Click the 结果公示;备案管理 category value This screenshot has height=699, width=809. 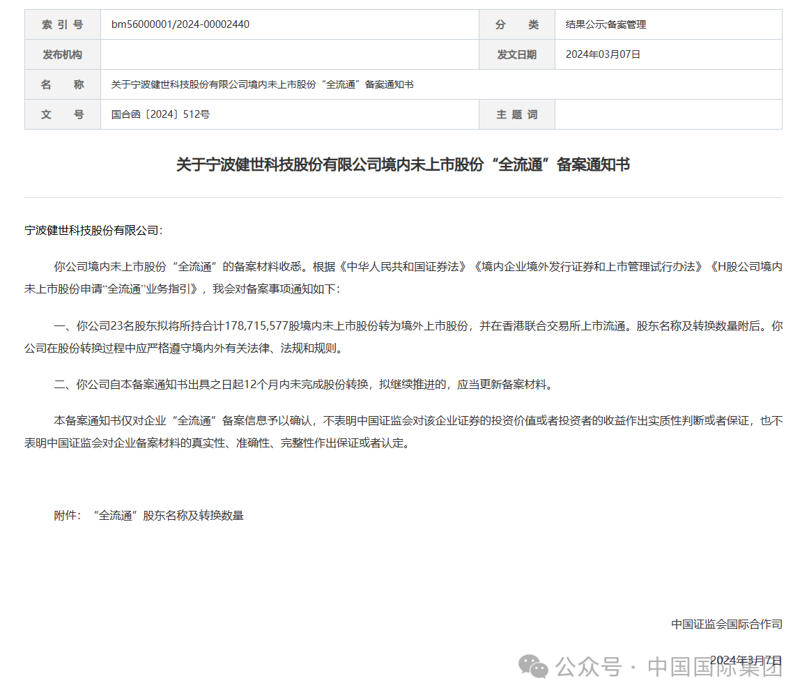pyautogui.click(x=606, y=24)
